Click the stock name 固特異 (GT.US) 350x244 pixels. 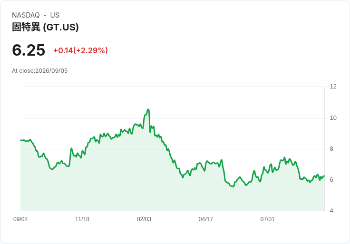coord(45,27)
